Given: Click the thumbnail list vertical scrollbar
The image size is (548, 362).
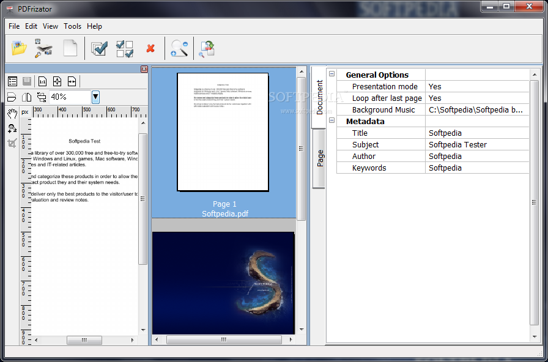Looking at the screenshot, I should 301,149.
